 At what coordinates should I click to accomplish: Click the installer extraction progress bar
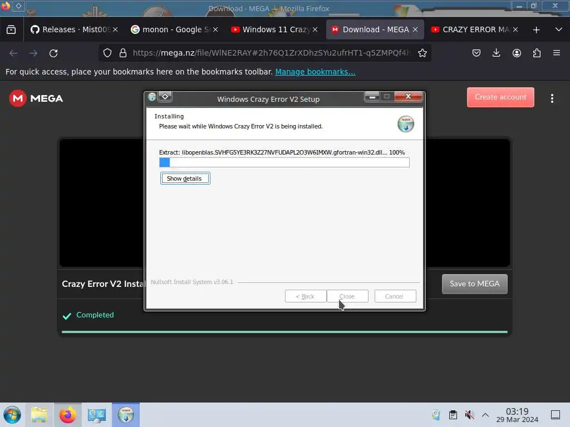[284, 162]
